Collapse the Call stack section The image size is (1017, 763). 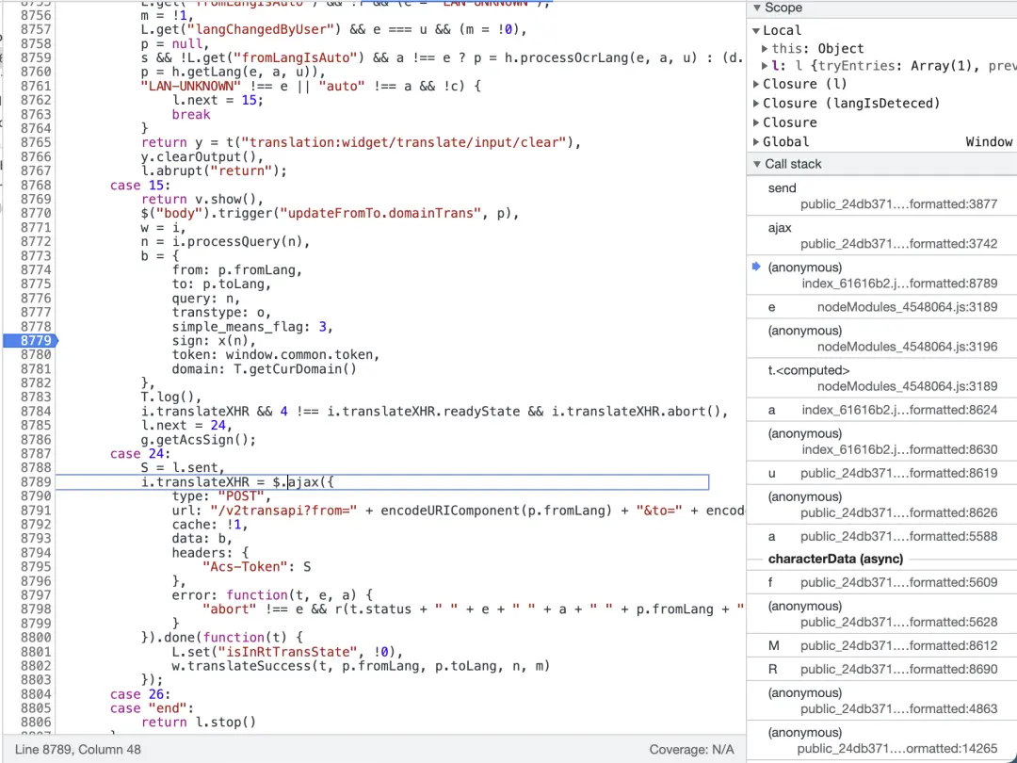coord(756,164)
